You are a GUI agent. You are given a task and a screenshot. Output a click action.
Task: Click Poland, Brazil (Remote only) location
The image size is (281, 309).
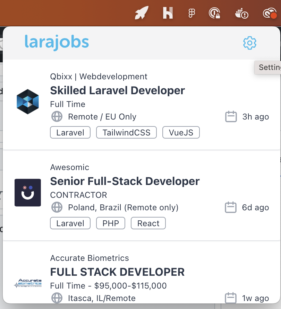tap(123, 208)
